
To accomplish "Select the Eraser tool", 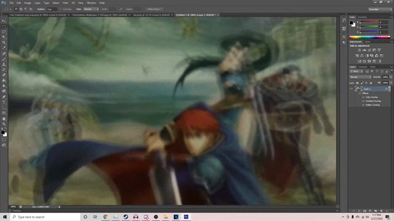I will pos(4,75).
